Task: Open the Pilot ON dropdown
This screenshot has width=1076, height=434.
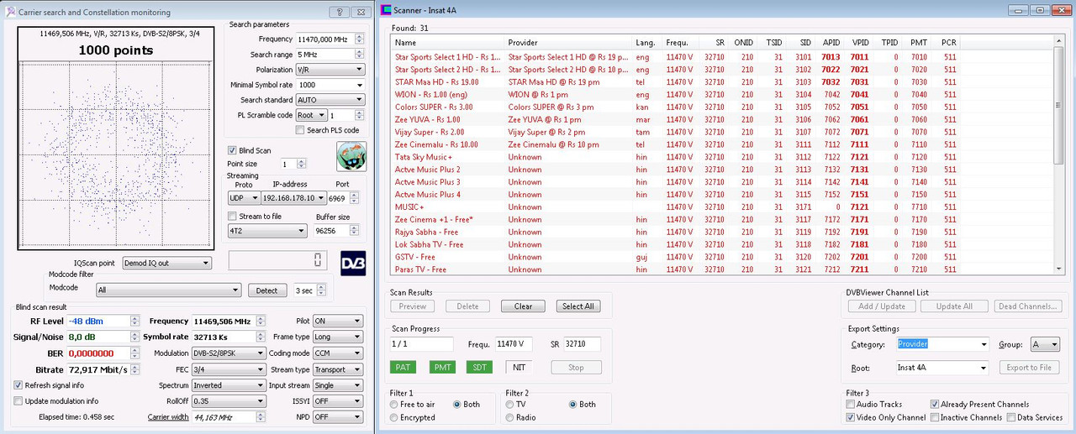Action: coord(338,322)
